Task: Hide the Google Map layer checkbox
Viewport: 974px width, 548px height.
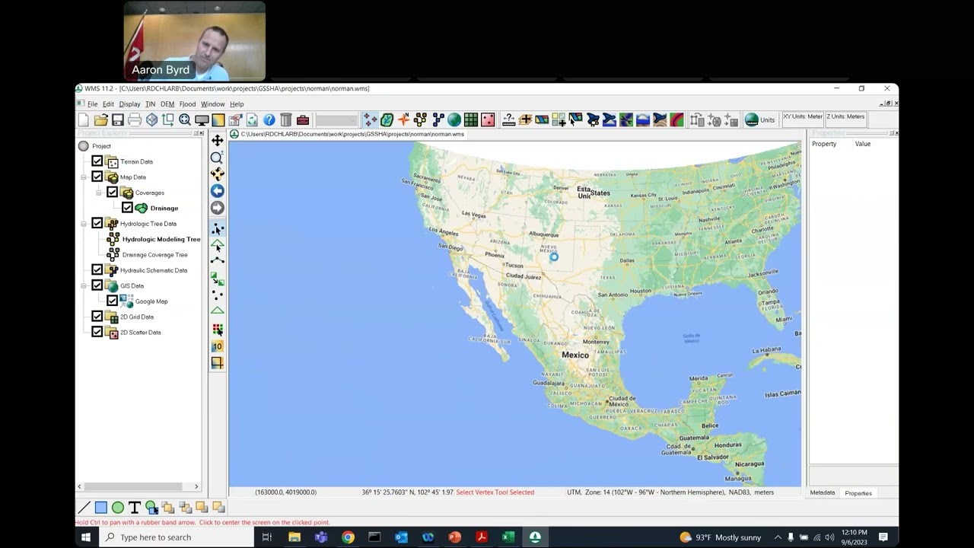Action: [112, 301]
